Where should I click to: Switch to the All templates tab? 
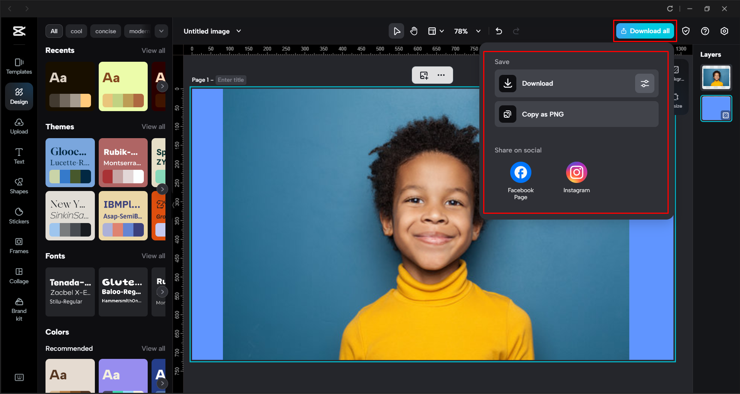(x=54, y=31)
